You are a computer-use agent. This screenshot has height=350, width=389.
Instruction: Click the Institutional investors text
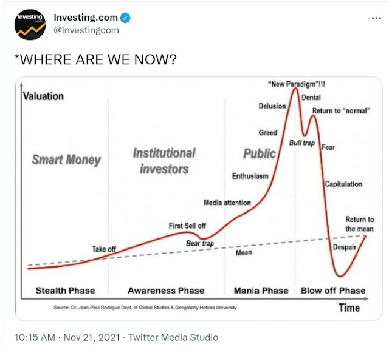point(164,161)
